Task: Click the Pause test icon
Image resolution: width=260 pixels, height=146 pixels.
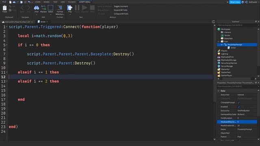Action: 77,8
